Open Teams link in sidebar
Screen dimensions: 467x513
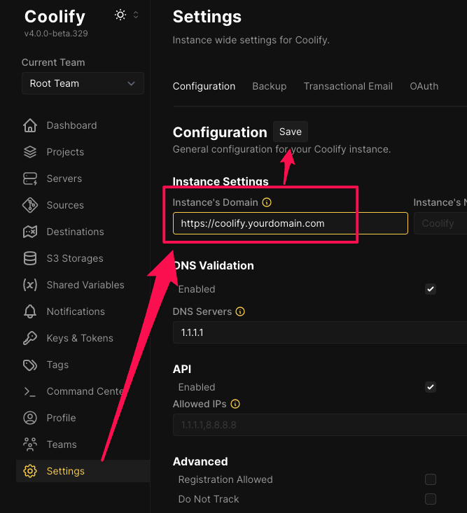click(62, 444)
